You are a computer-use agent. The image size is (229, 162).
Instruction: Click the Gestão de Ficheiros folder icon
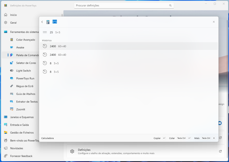tap(6, 132)
